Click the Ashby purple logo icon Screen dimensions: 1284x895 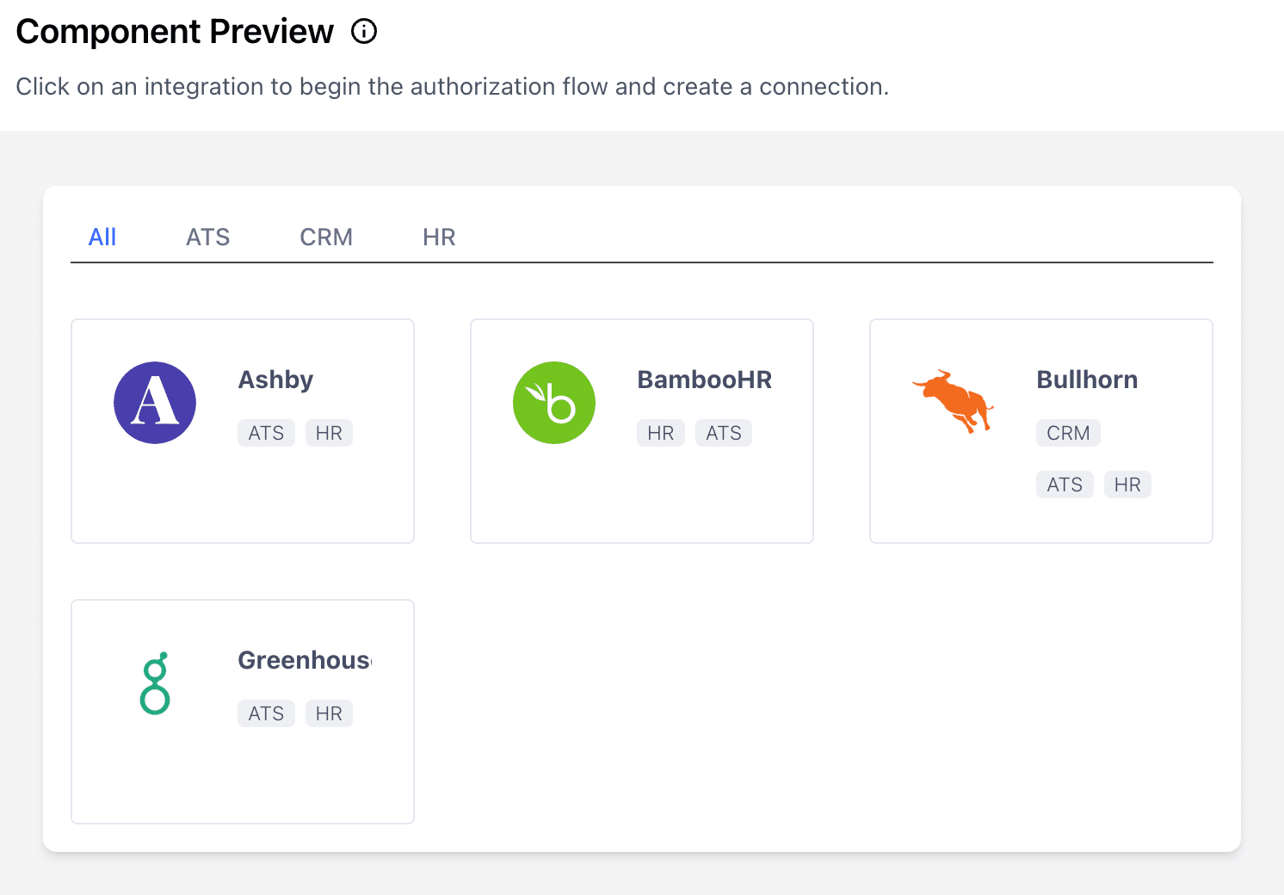pos(155,402)
